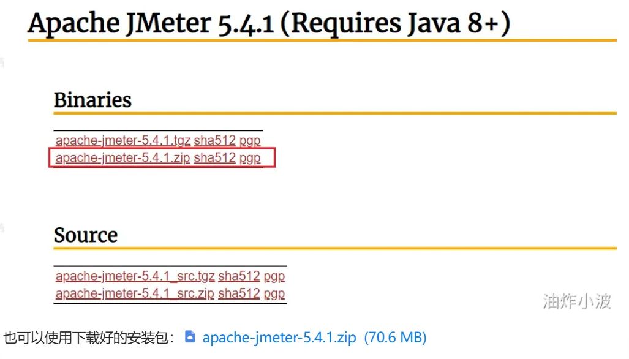The image size is (629, 359).
Task: Open pgp signature in red highlighted row
Action: point(250,157)
